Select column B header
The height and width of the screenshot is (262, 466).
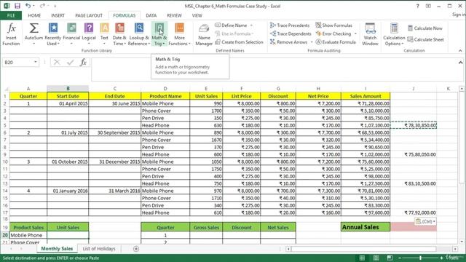tap(68, 89)
